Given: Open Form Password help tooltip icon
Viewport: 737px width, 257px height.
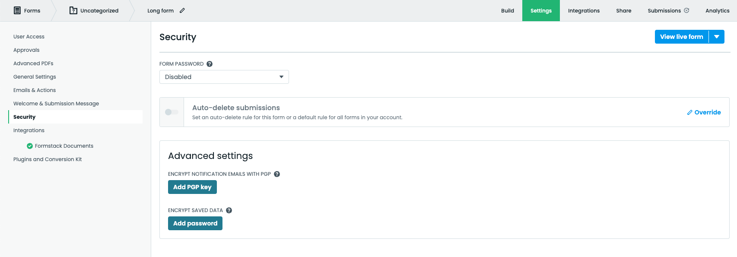Looking at the screenshot, I should tap(210, 64).
